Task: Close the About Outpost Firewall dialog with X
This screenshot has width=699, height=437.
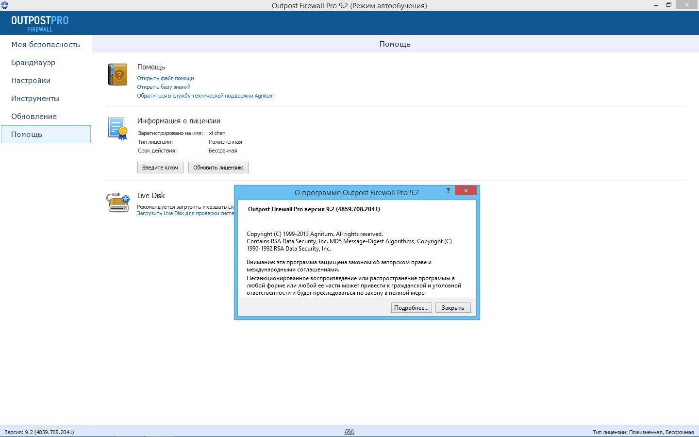Action: tap(466, 190)
